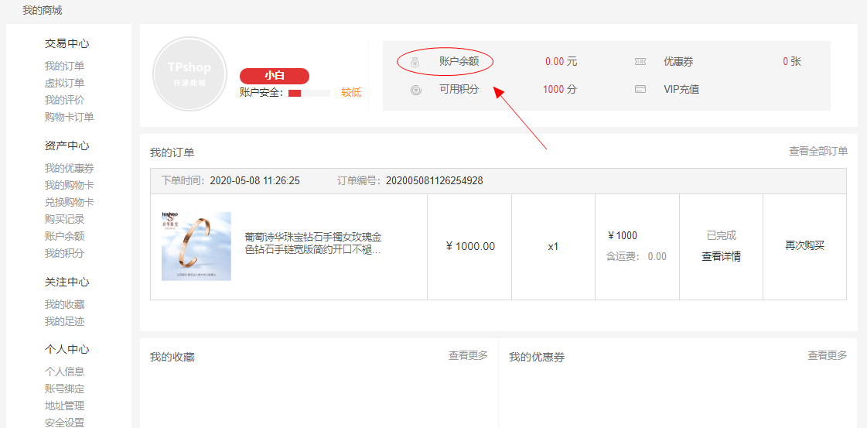The width and height of the screenshot is (867, 428).
Task: Go to 虚拟订单 in the sidebar
Action: 64,83
